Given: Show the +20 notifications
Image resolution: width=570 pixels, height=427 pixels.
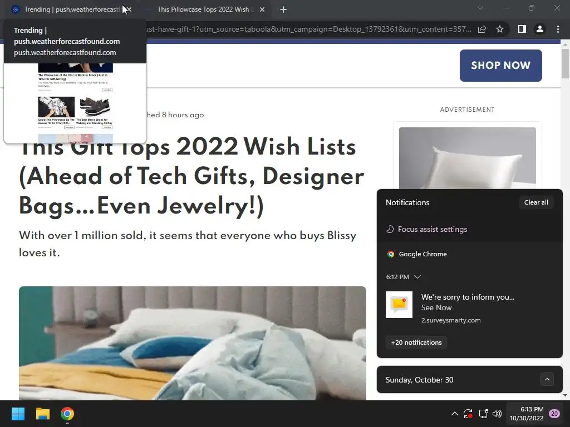Looking at the screenshot, I should click(x=416, y=342).
